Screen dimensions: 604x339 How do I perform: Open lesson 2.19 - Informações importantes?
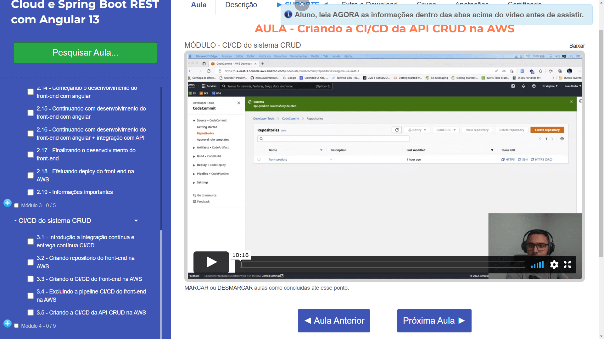[75, 192]
